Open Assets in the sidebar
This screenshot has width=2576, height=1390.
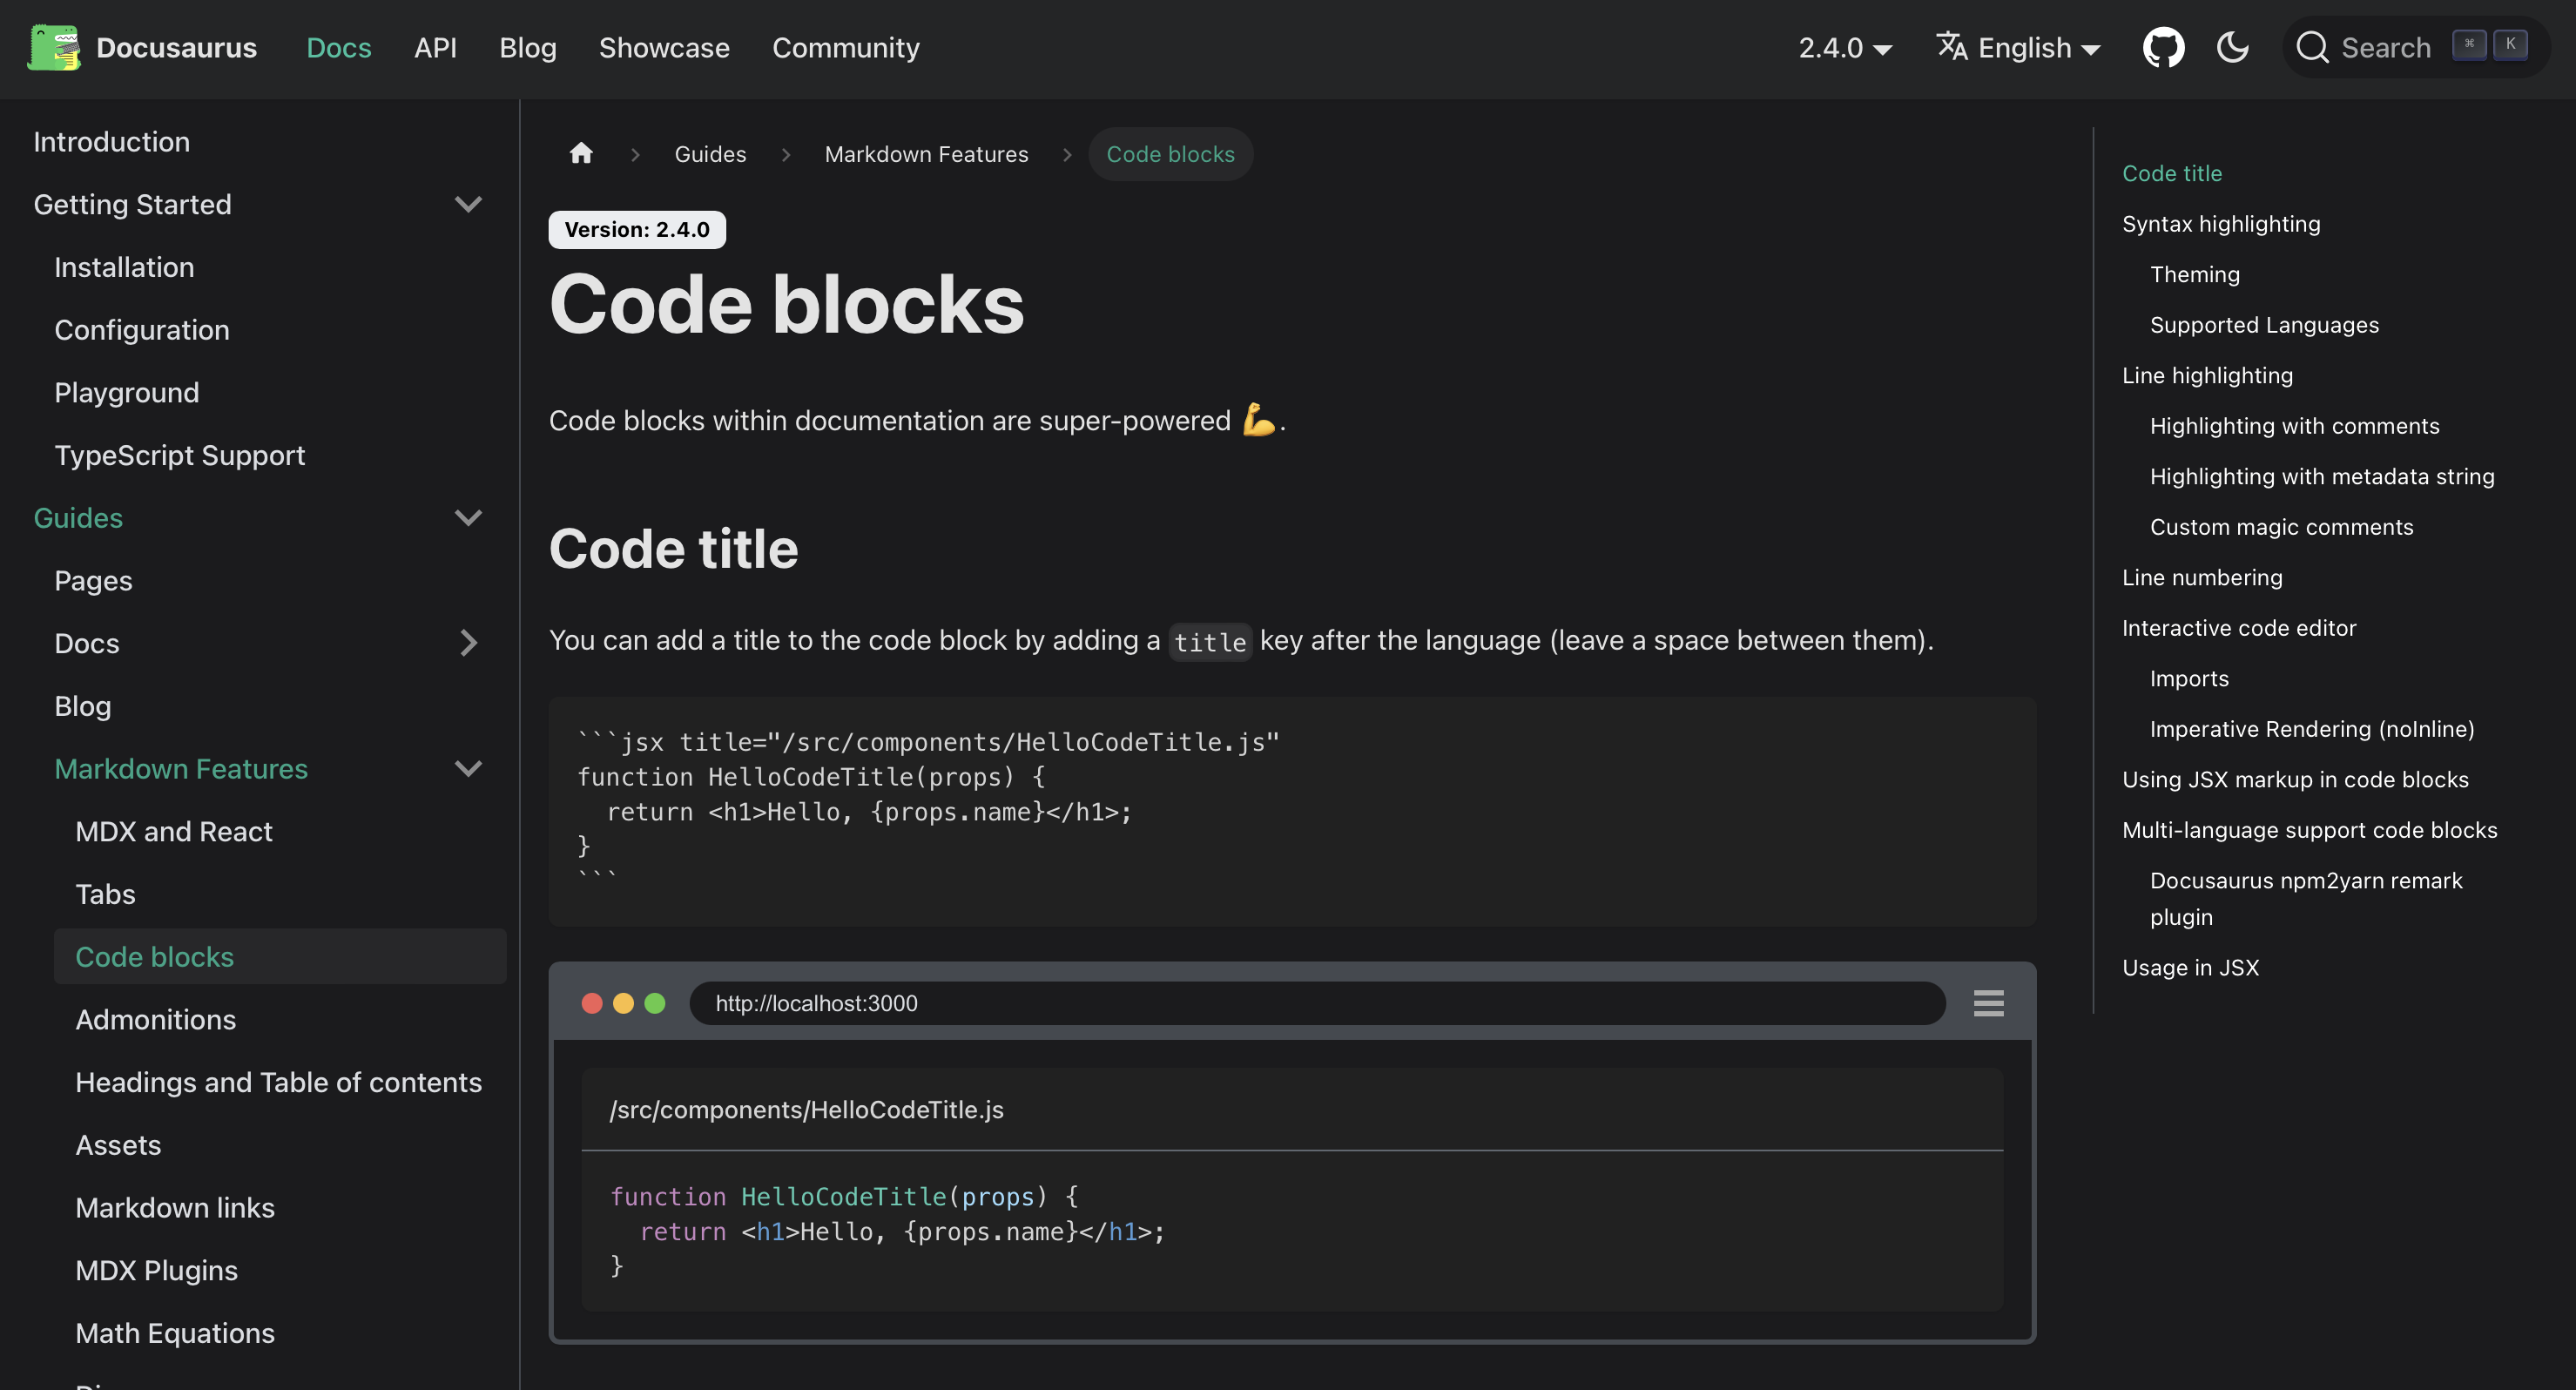(x=118, y=1145)
